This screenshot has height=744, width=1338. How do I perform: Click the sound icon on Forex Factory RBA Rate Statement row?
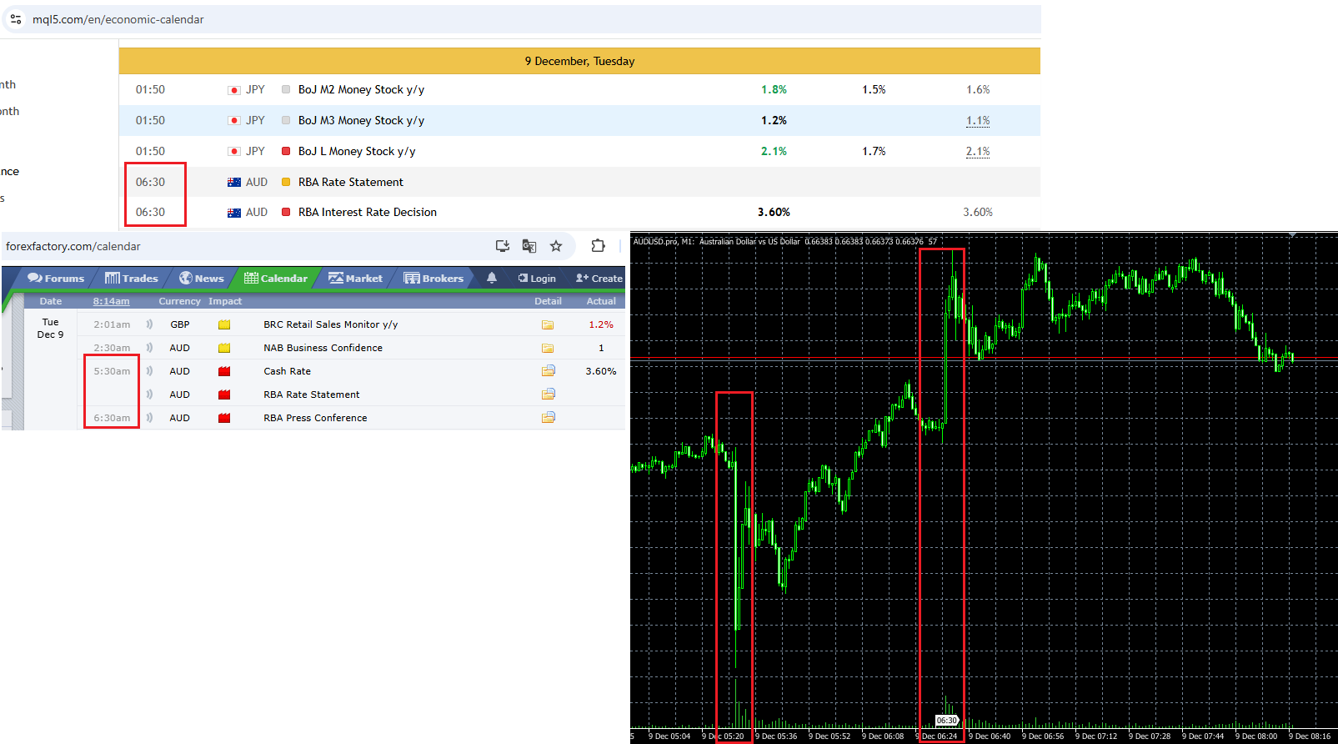150,395
